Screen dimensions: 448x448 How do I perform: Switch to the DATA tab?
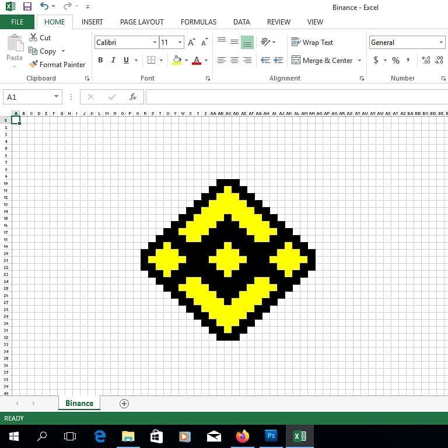(242, 22)
